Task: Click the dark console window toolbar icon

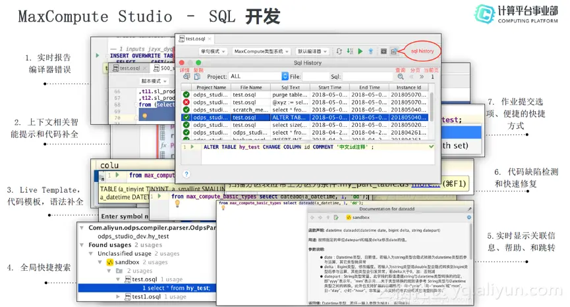Action: (x=384, y=51)
